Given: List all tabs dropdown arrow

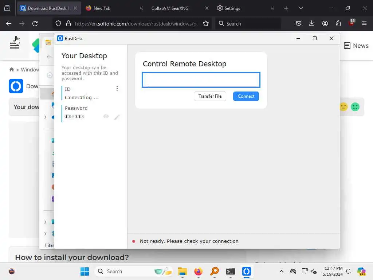Looking at the screenshot, I should [x=301, y=8].
